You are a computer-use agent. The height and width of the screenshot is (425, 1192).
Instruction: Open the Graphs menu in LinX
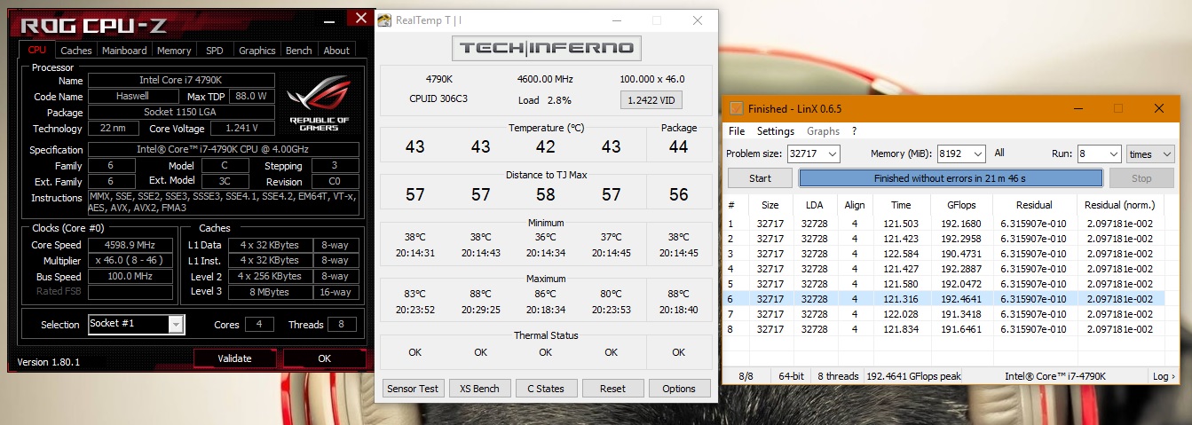(x=823, y=131)
